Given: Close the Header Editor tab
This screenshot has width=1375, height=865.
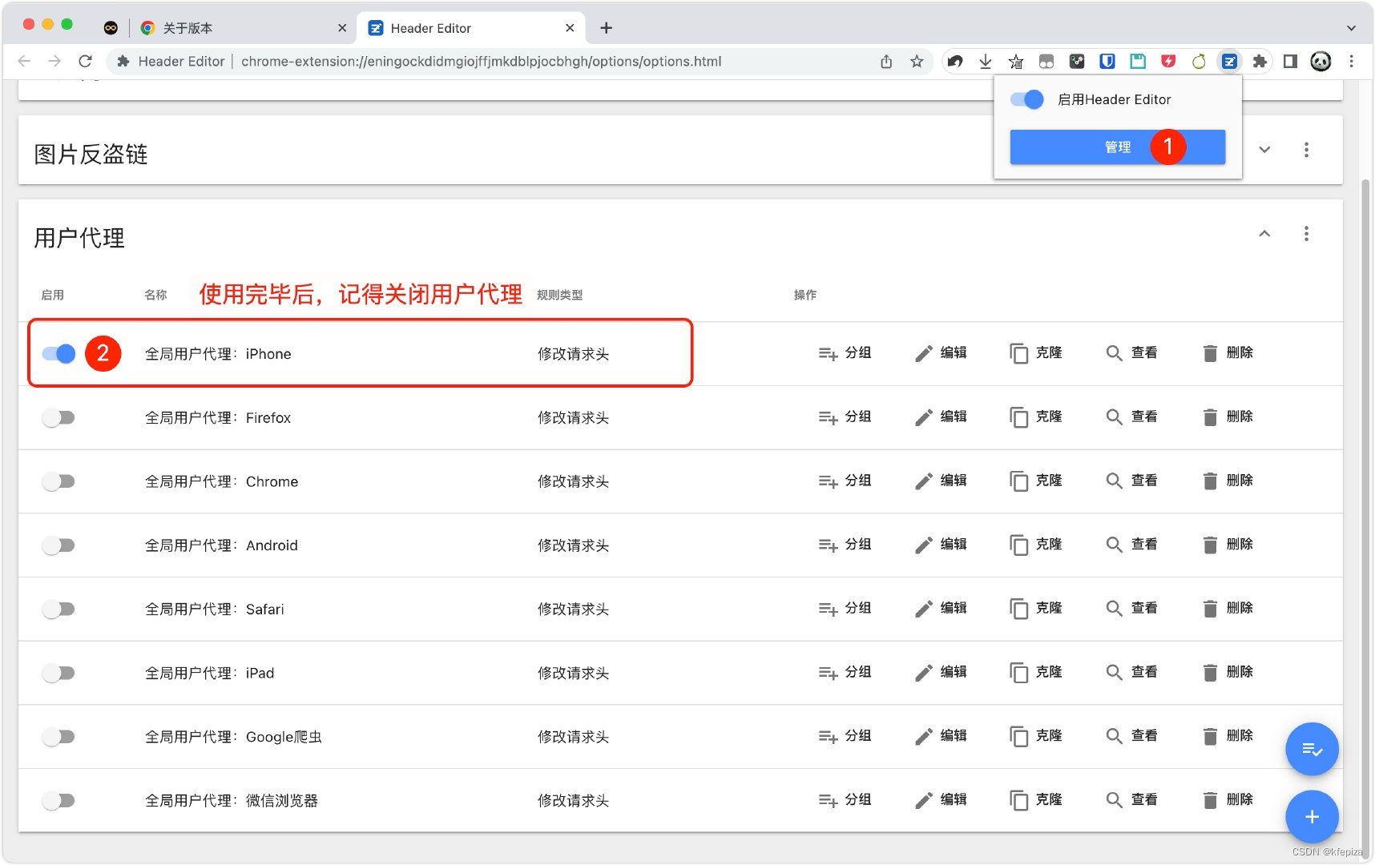Looking at the screenshot, I should pos(570,28).
